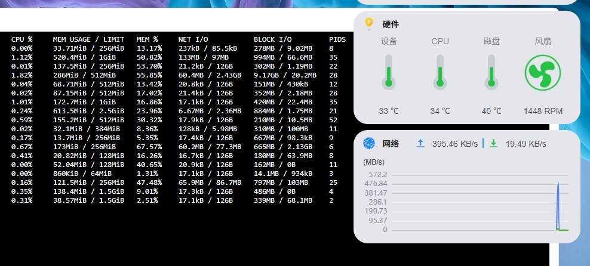This screenshot has width=590, height=266.
Task: Click the green download arrow icon
Action: click(493, 143)
